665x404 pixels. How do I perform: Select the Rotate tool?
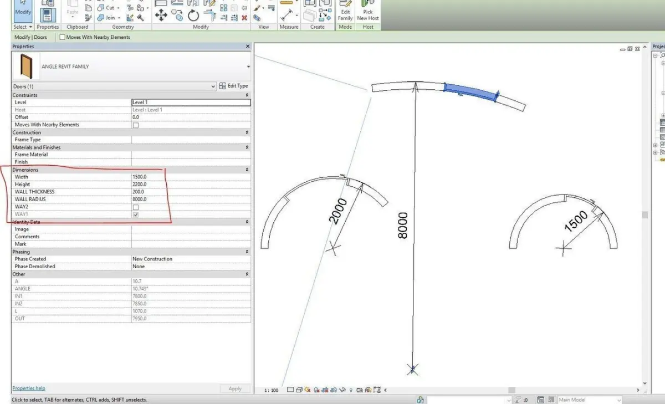tap(193, 15)
